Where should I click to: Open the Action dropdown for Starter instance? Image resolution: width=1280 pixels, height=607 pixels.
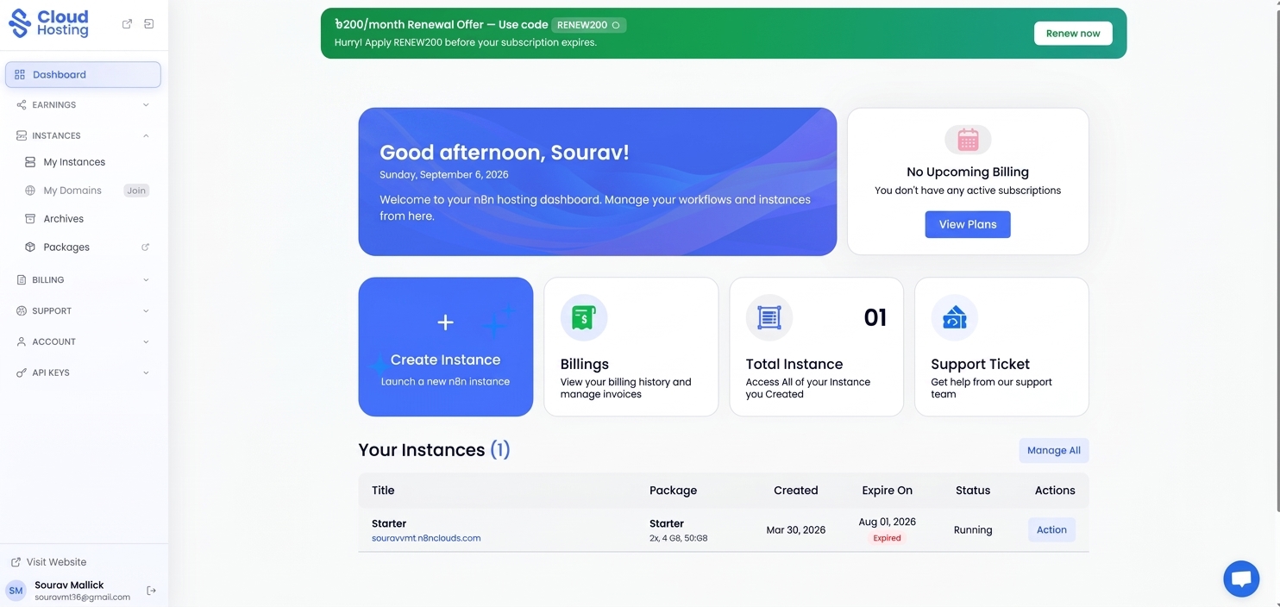pyautogui.click(x=1051, y=530)
